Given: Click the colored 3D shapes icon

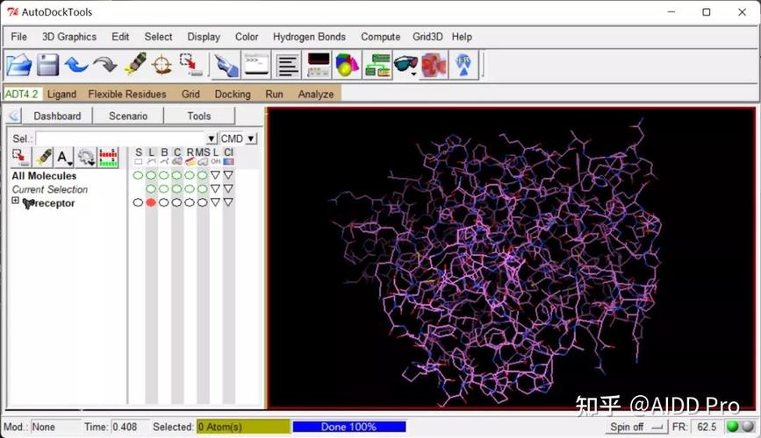Looking at the screenshot, I should [x=348, y=65].
